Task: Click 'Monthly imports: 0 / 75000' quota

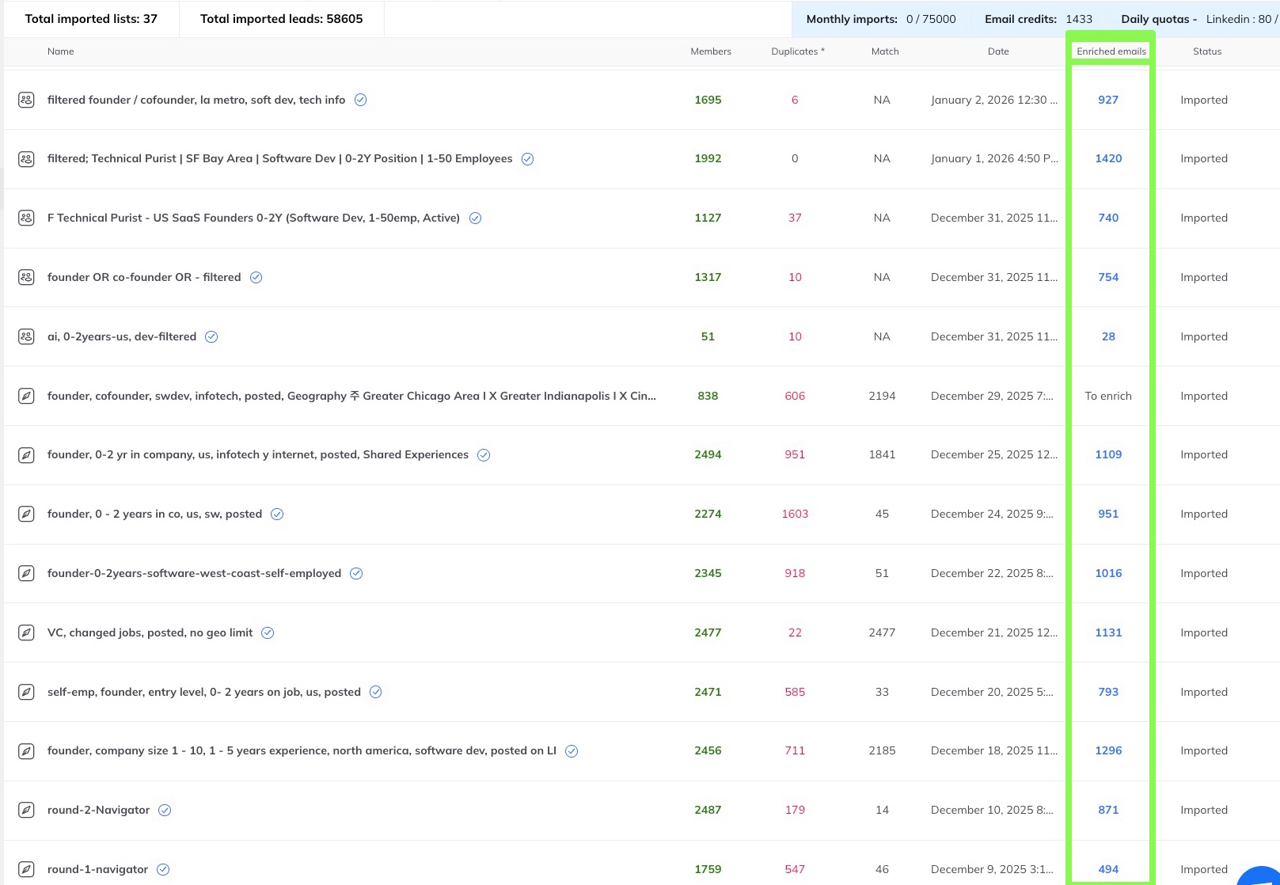Action: pyautogui.click(x=881, y=19)
